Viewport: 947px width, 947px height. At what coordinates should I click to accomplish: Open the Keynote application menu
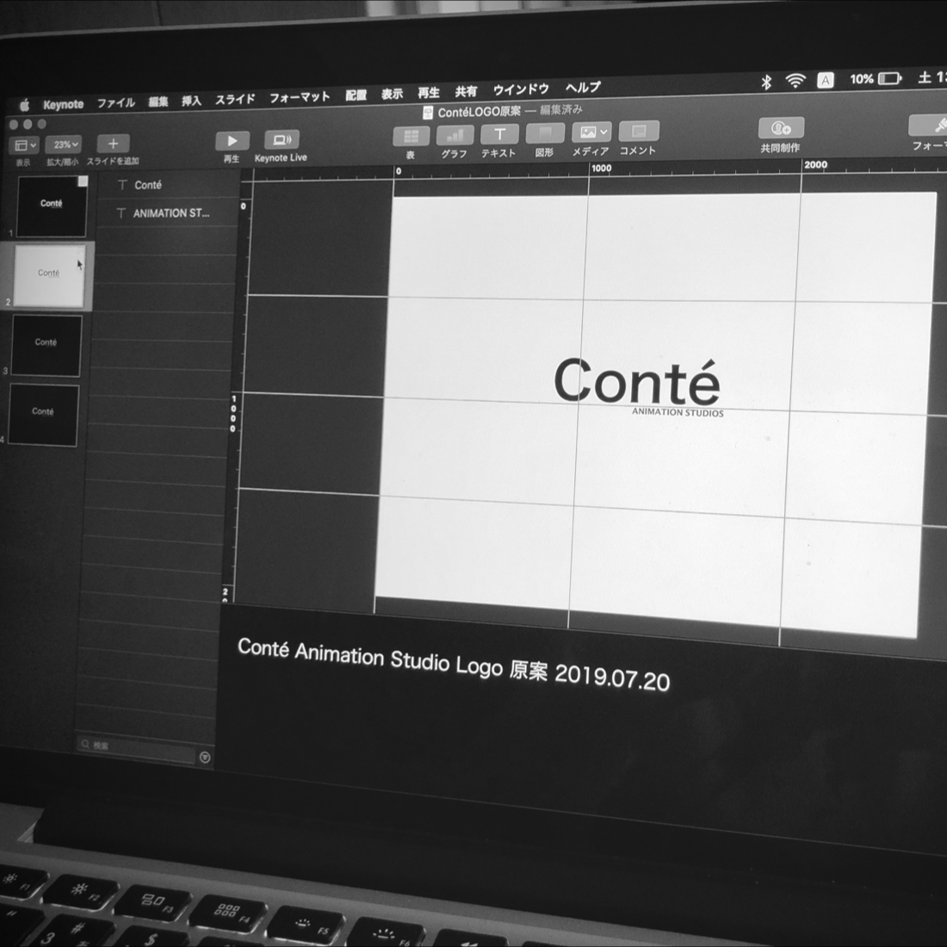tap(64, 104)
